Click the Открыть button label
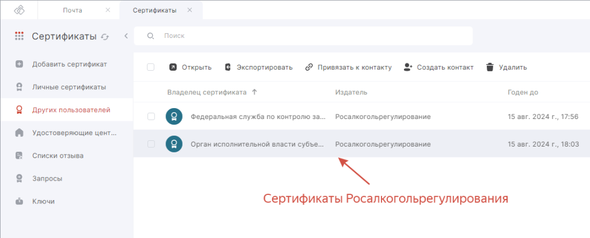The height and width of the screenshot is (238, 590). [197, 68]
